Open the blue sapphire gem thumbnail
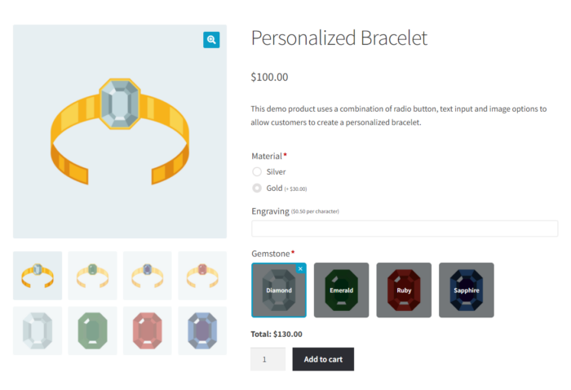571x390 pixels. point(202,330)
